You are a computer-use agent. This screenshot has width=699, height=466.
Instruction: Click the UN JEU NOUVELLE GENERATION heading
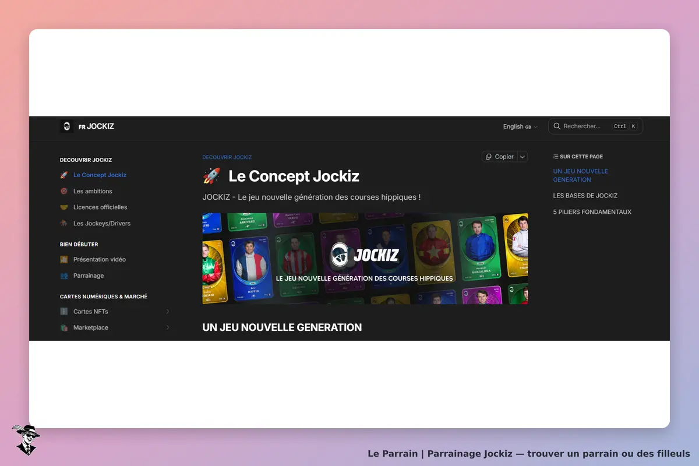click(x=282, y=327)
